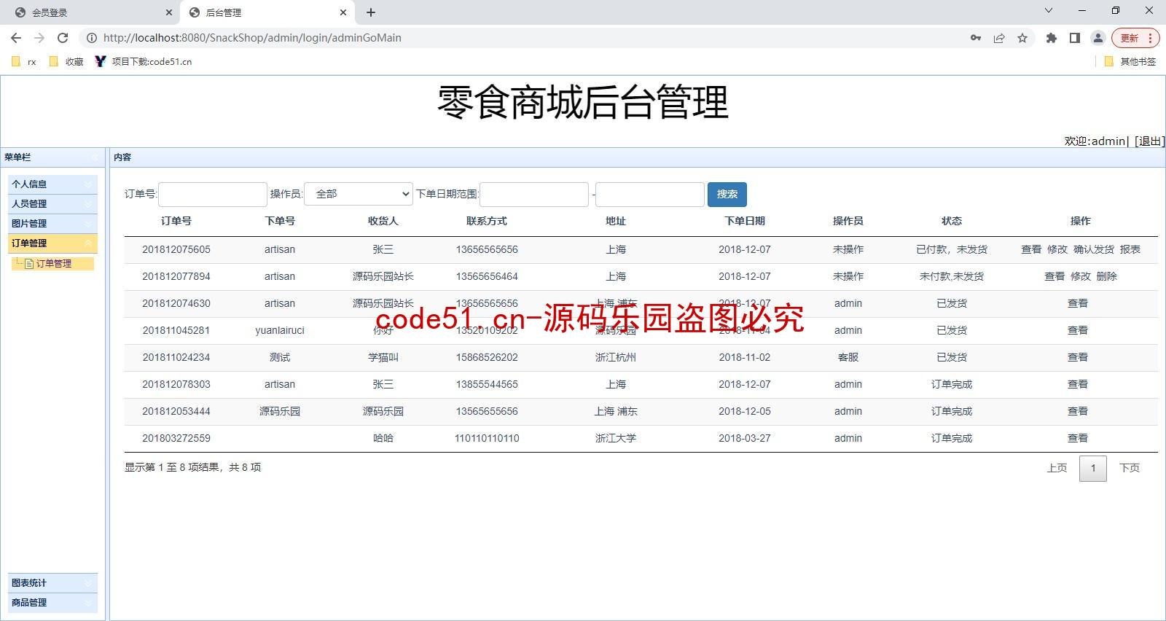Screen dimensions: 1166x621
Task: Sort by 下单日期 column header
Action: coord(745,221)
